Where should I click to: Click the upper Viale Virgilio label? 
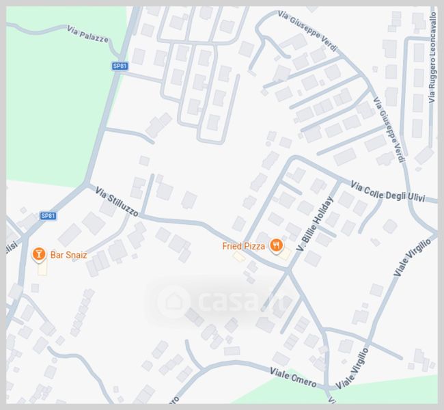pyautogui.click(x=413, y=258)
